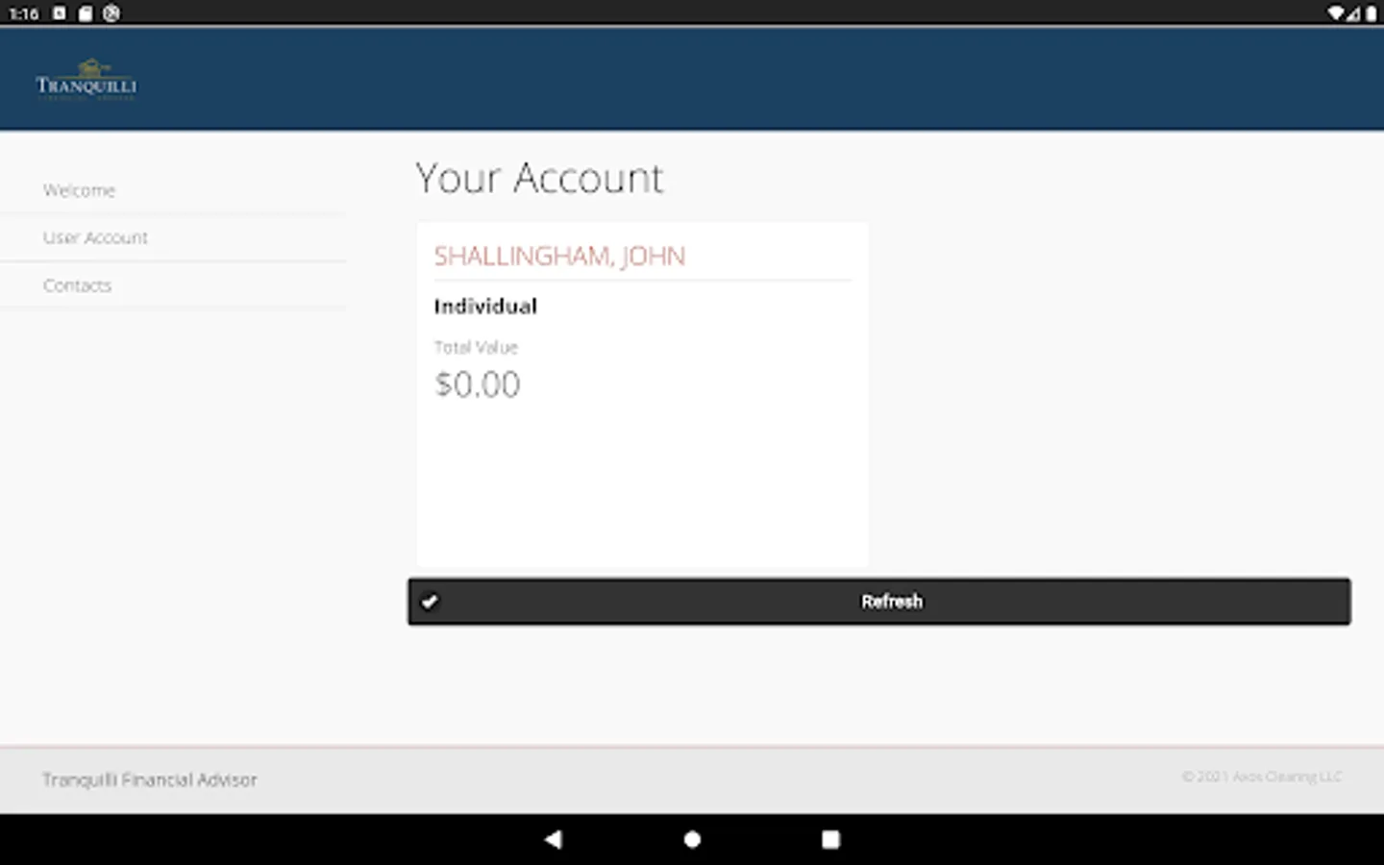Open SHALLINGHAM, JOHN account link
The height and width of the screenshot is (865, 1384).
click(x=559, y=256)
